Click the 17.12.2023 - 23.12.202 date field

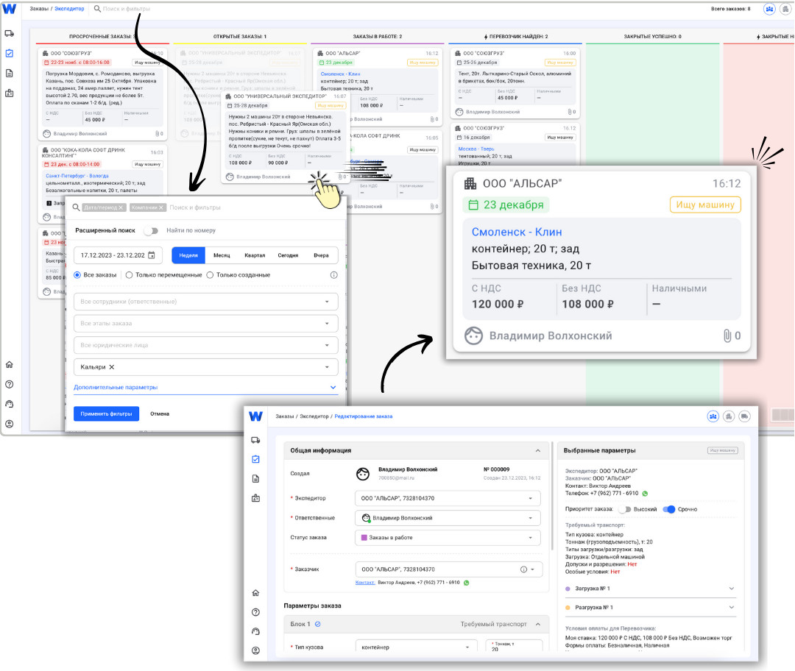pos(118,255)
